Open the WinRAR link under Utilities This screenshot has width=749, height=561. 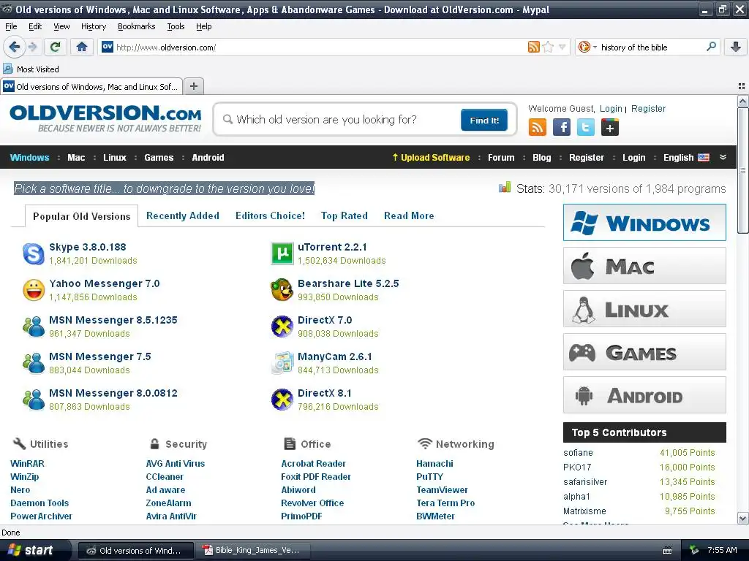point(27,463)
